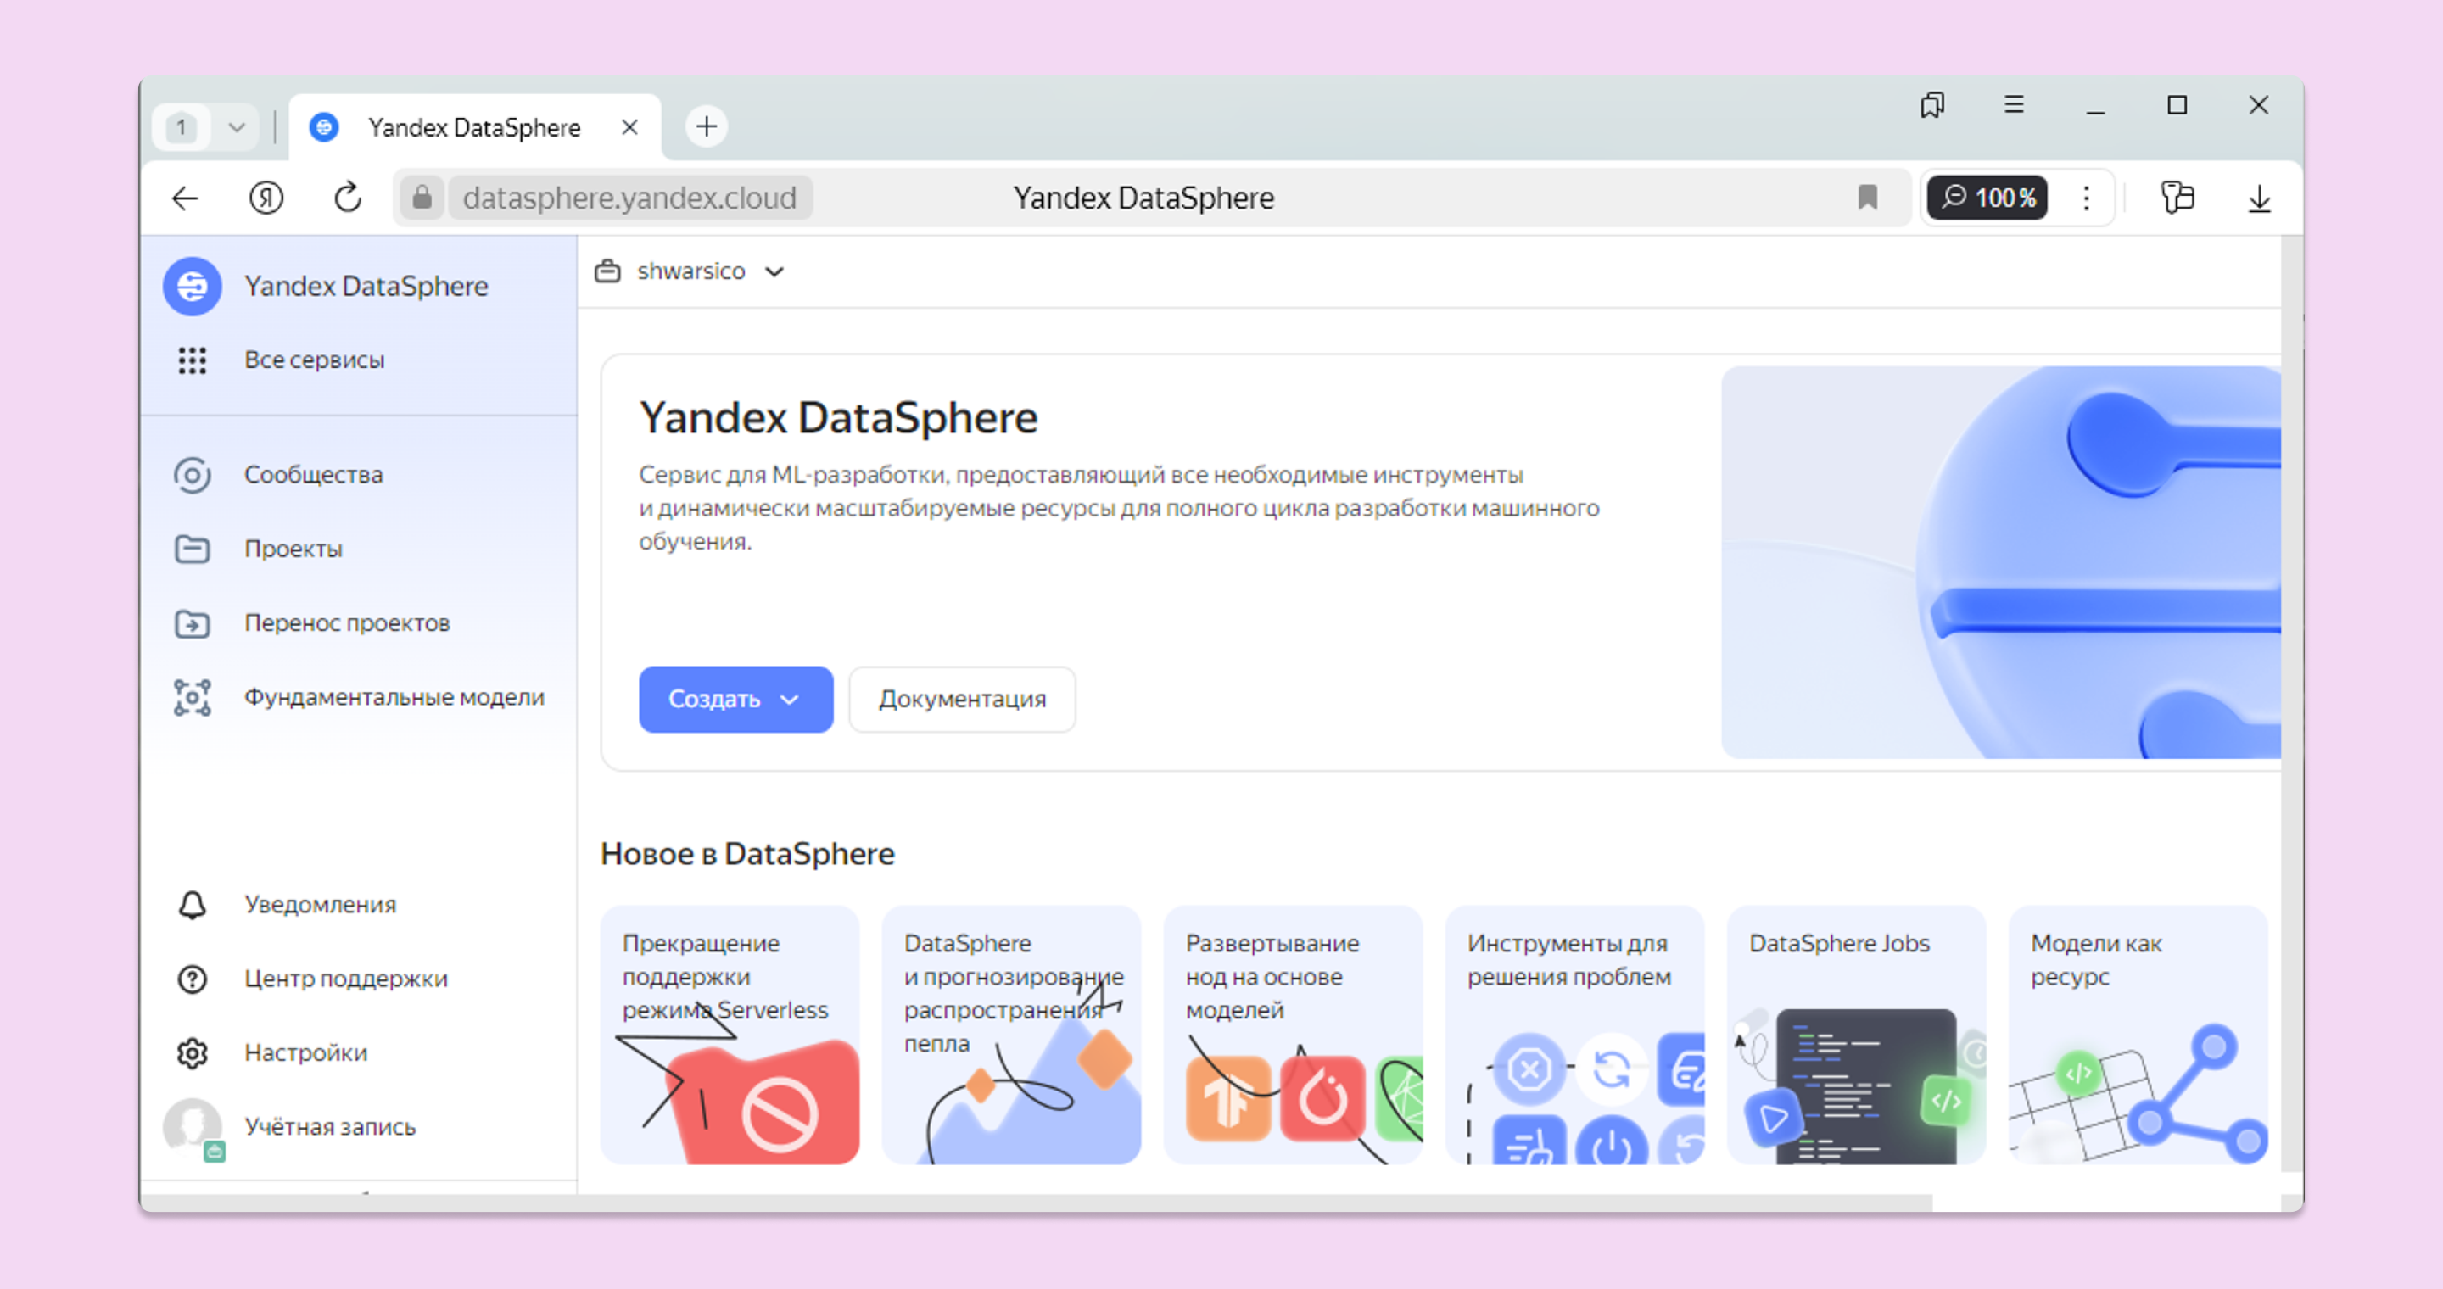Click the Настройки gear icon
Viewport: 2443px width, 1289px height.
[x=193, y=1053]
